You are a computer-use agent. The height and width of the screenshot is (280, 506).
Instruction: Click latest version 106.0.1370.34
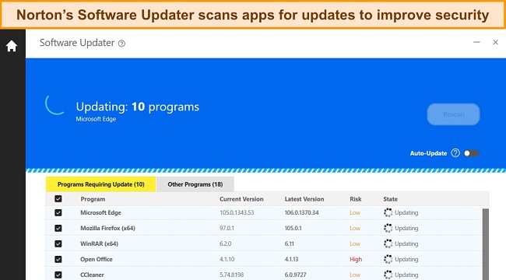click(301, 212)
